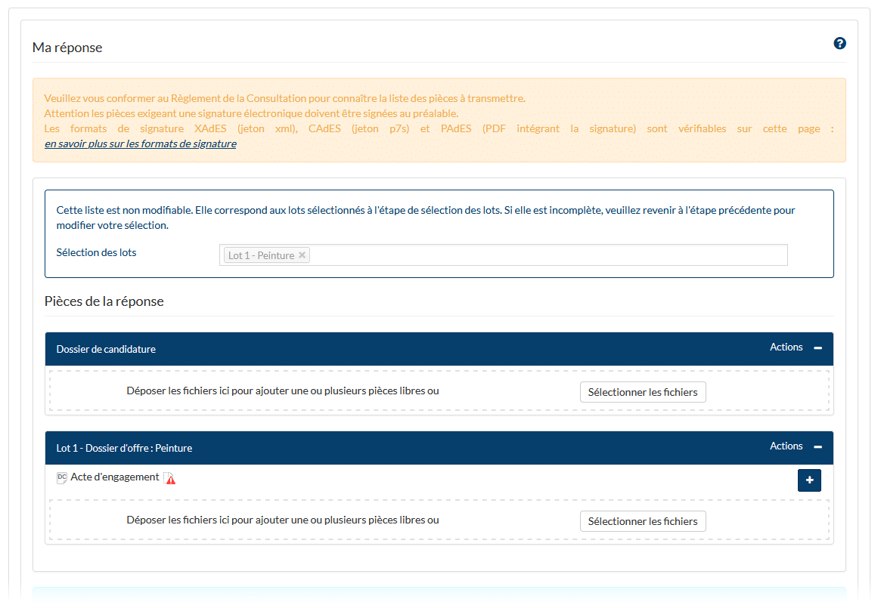Click the DC icon beside Acte d'engagement
The width and height of the screenshot is (881, 602).
click(62, 477)
